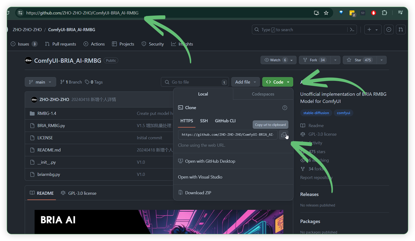Expand the Star lists dropdown arrow
The height and width of the screenshot is (241, 415).
[x=381, y=60]
